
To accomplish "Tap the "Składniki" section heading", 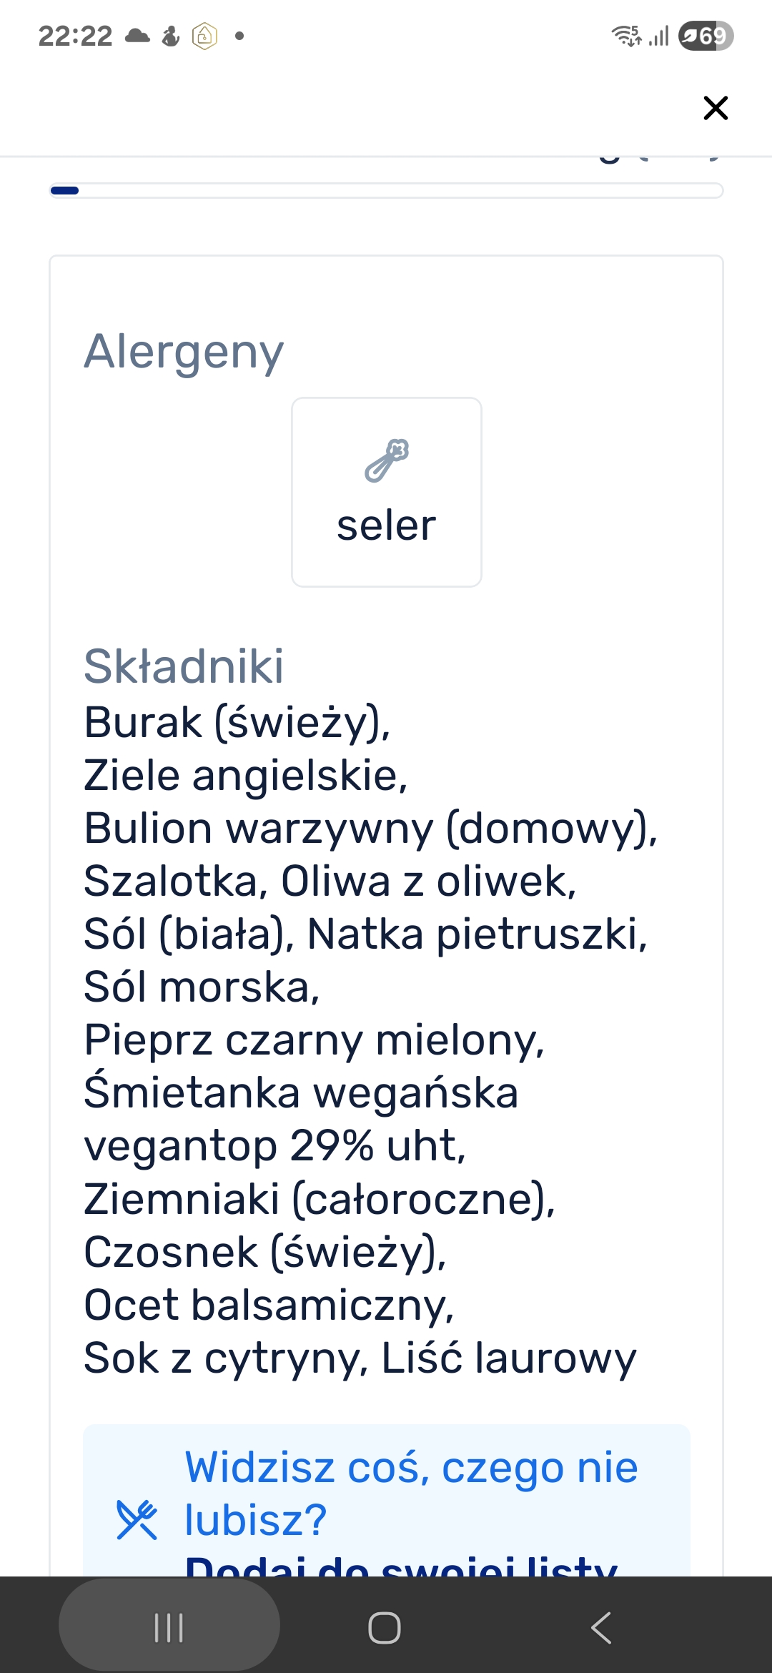I will (x=184, y=666).
